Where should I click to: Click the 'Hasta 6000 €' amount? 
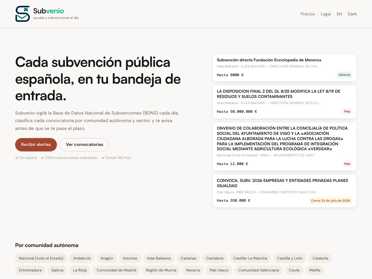230,75
